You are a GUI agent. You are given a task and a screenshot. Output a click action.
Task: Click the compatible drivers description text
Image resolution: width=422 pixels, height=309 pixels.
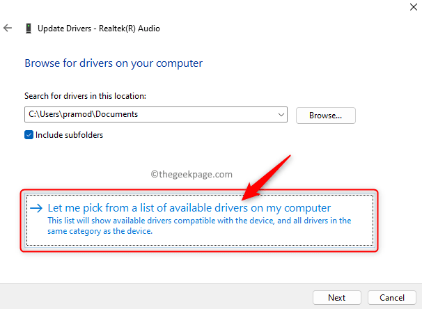198,226
